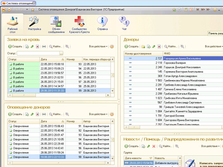Viewport: 223px width, 167px height.
Task: Click create new group folder icon in Доноры
Action: [x=143, y=47]
